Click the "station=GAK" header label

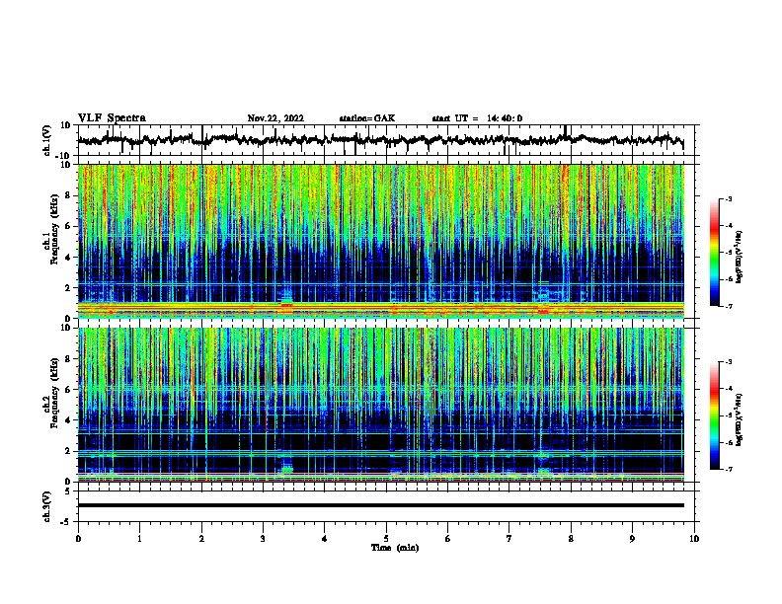pyautogui.click(x=367, y=118)
